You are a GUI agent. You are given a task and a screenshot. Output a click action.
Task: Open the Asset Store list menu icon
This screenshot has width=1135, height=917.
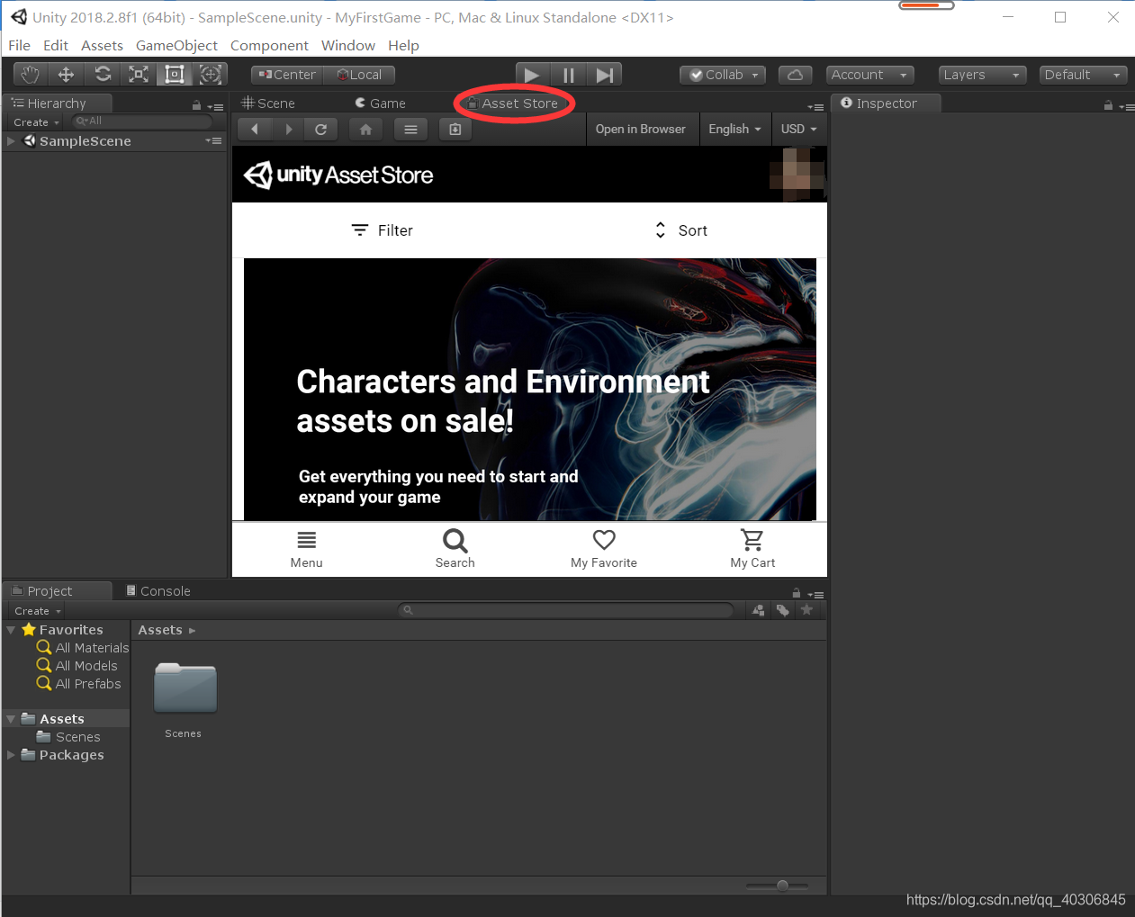tap(410, 130)
